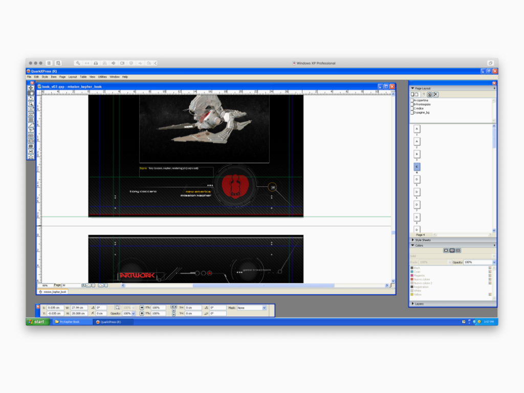Select the Tables tool

tap(31, 120)
